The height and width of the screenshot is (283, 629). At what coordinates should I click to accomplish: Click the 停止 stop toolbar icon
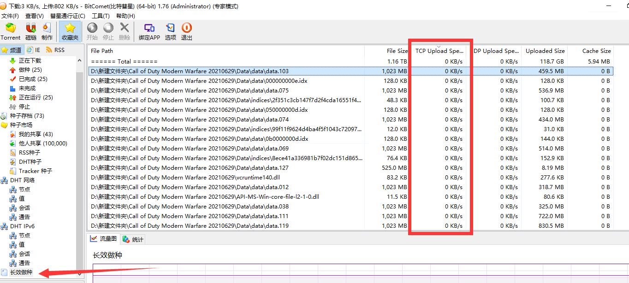tap(108, 32)
